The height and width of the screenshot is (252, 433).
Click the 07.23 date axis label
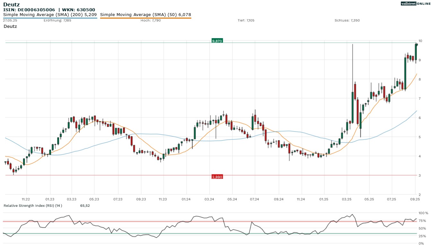coord(118,199)
